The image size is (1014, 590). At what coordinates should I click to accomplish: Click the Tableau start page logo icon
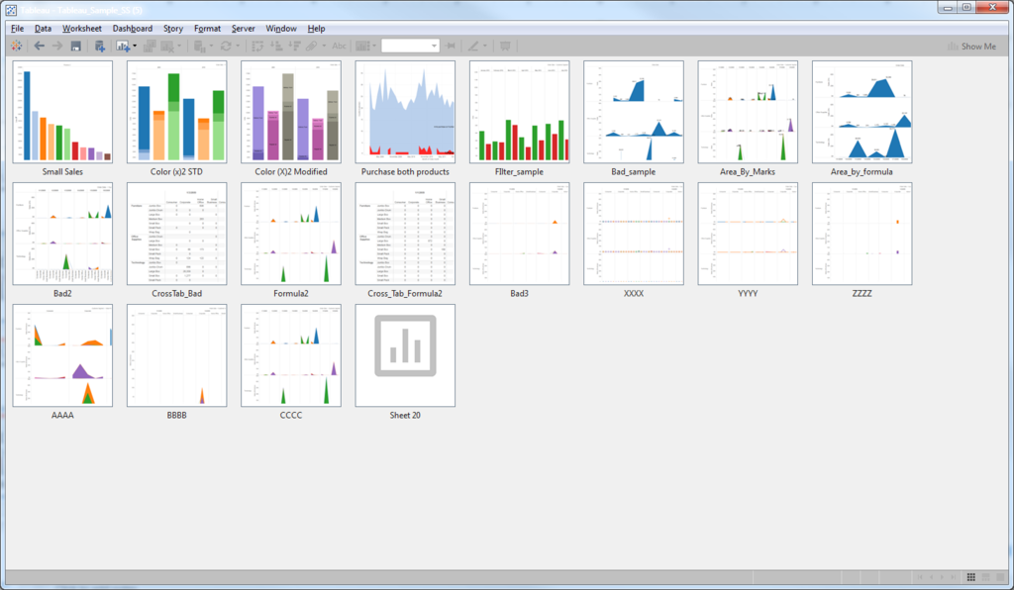tap(16, 46)
